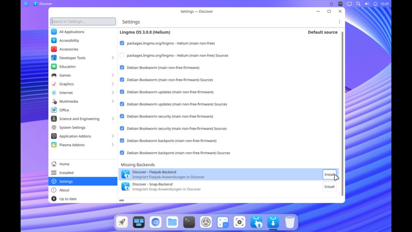
Task: Launch the file manager from the dock
Action: click(172, 222)
